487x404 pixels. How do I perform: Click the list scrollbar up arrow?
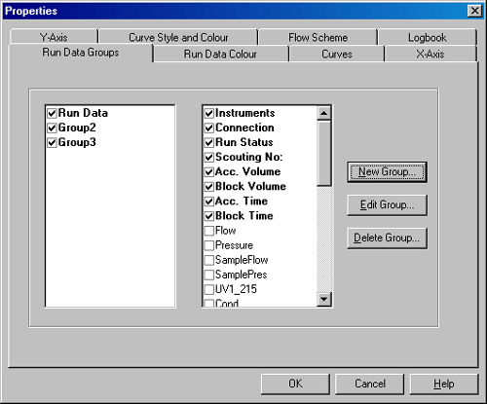point(323,113)
